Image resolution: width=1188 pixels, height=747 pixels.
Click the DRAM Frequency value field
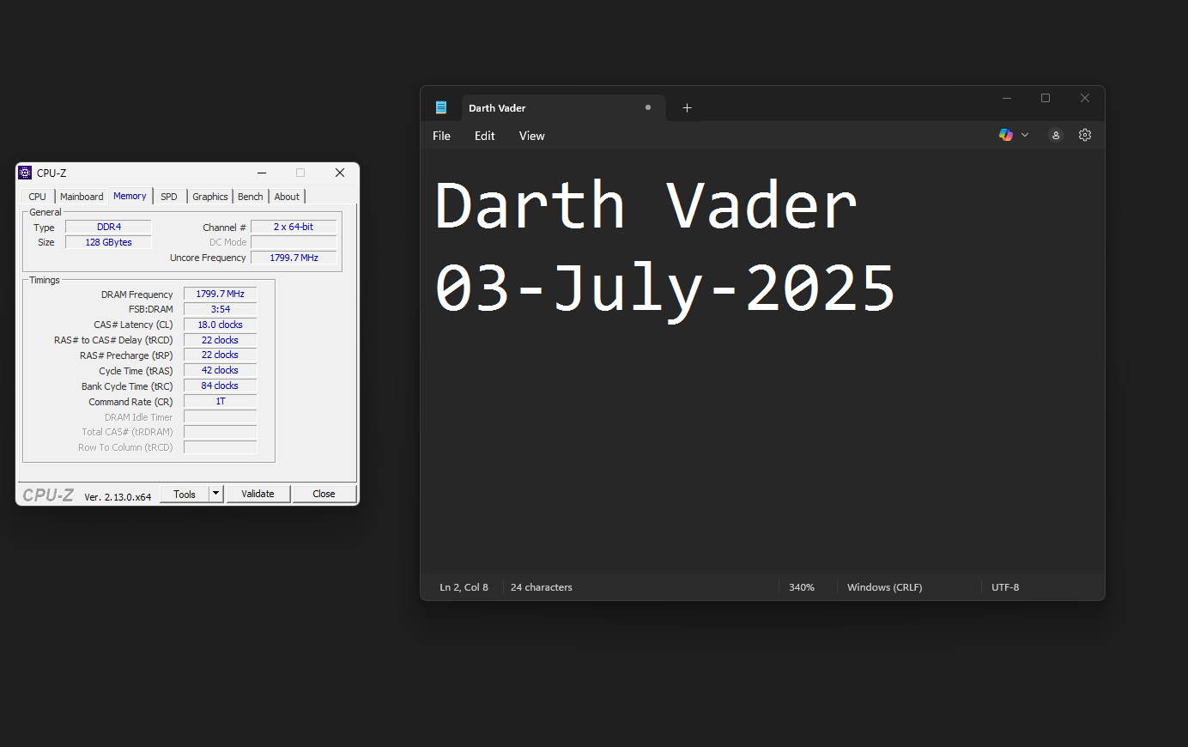tap(221, 294)
